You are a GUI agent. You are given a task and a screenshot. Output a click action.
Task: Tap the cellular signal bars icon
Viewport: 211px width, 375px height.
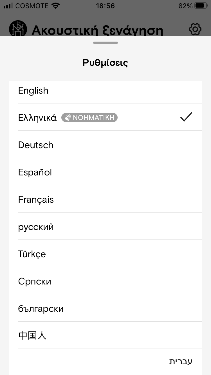click(x=8, y=6)
